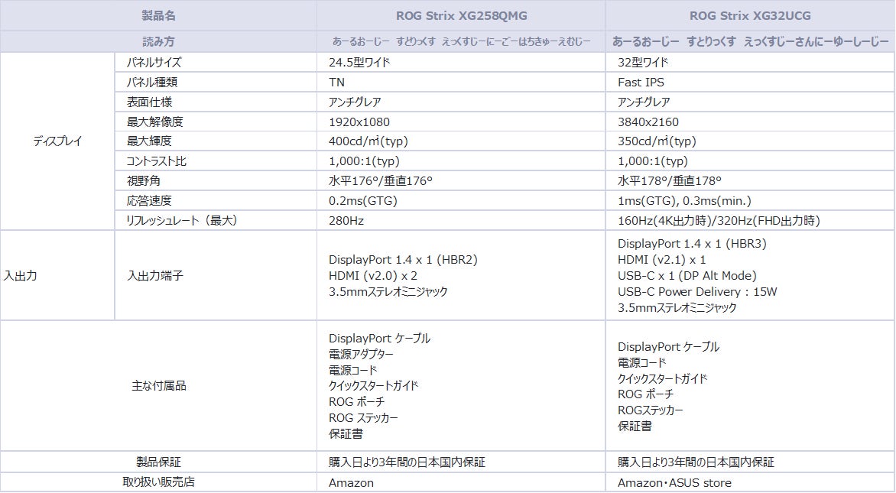896x493 pixels.
Task: Select the 0.2ms(GTG) response time
Action: [x=363, y=200]
